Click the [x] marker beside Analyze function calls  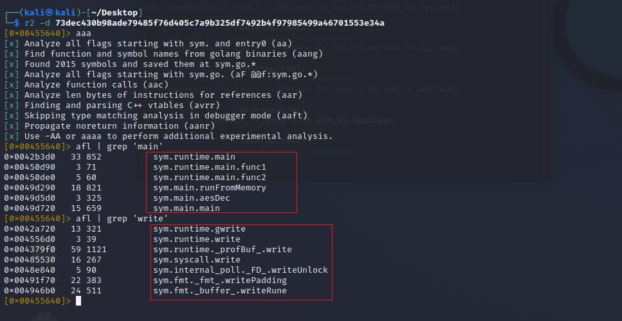tap(12, 84)
